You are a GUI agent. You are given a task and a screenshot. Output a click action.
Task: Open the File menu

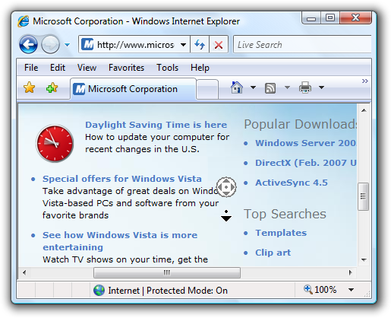coord(31,68)
